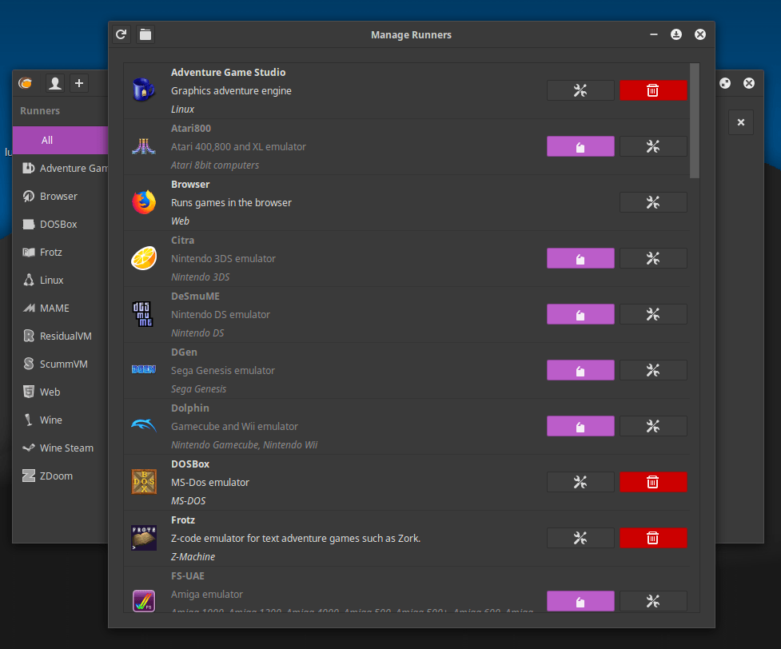Open the user account icon in Lutris window
The image size is (781, 649).
point(55,83)
